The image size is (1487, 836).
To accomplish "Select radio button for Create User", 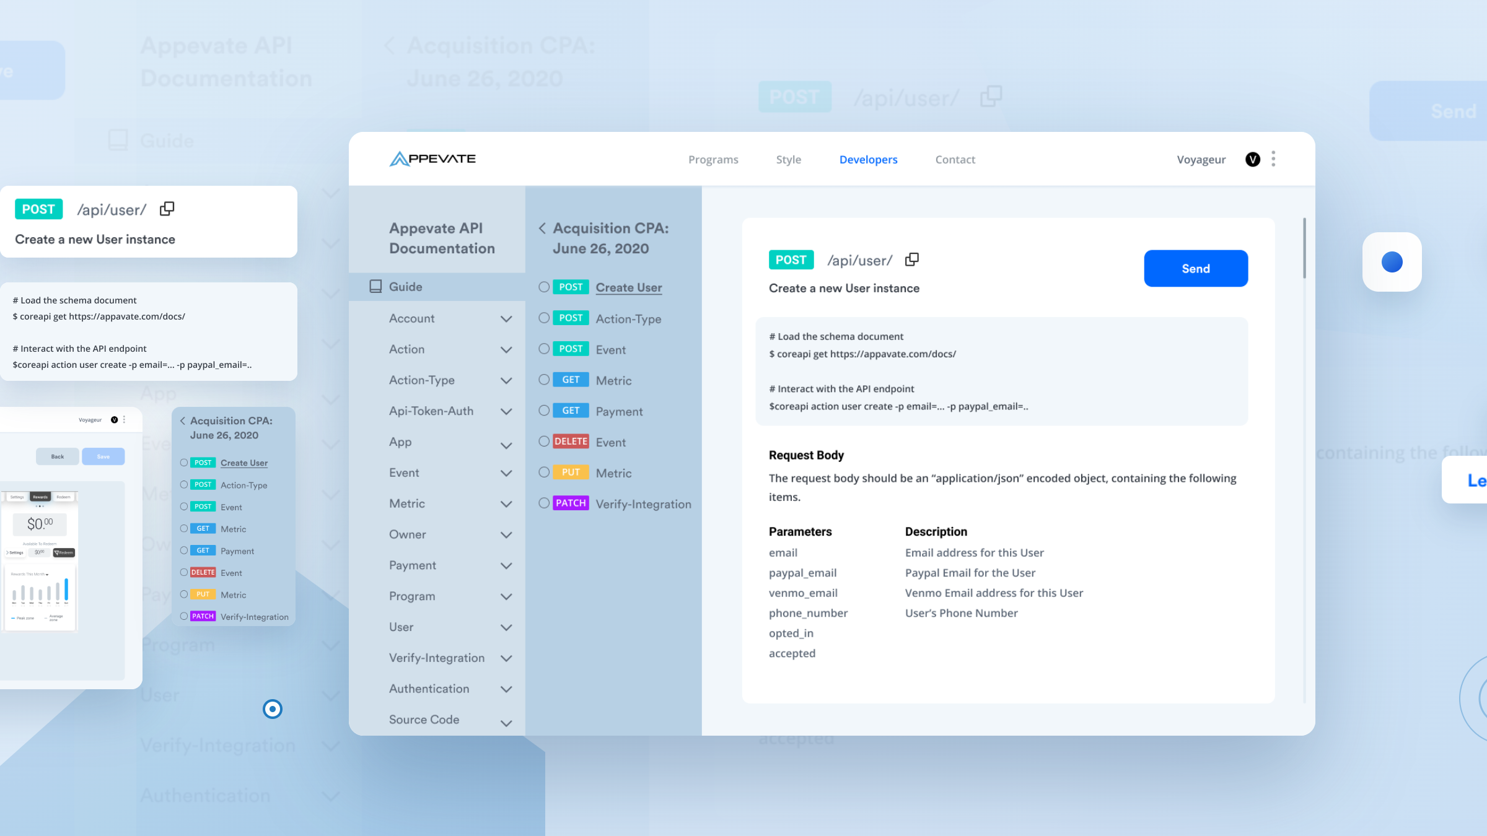I will click(544, 287).
